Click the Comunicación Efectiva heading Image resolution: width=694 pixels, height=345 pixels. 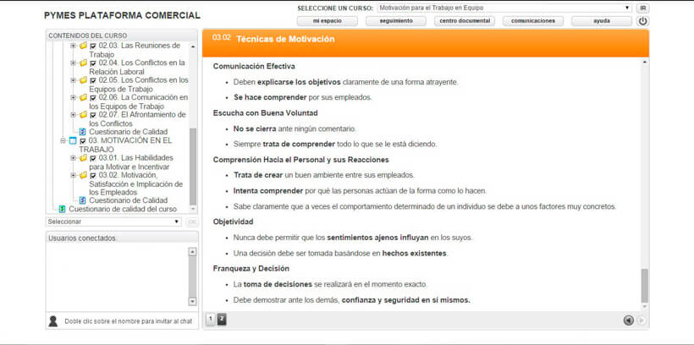coord(254,66)
